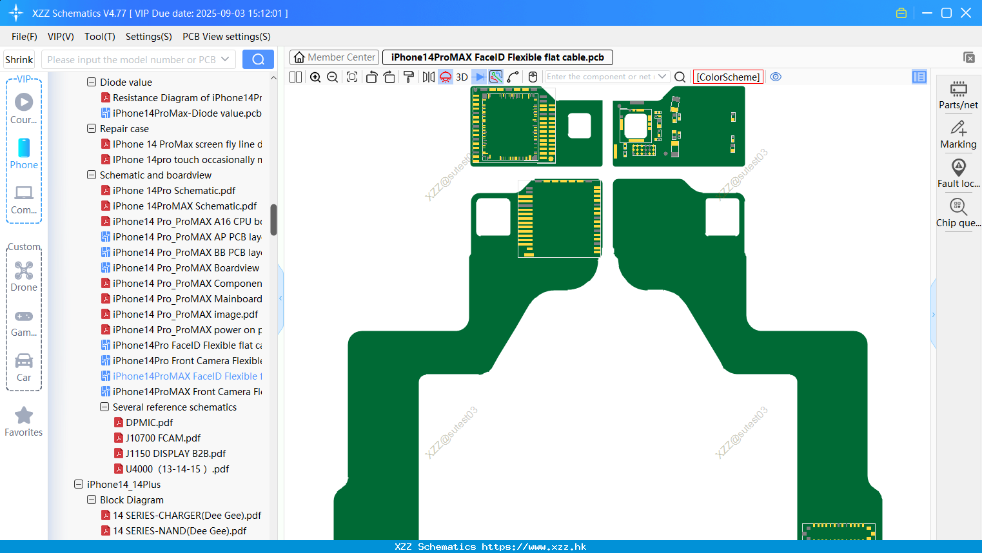Switch to the Member Center tab

tap(334, 57)
